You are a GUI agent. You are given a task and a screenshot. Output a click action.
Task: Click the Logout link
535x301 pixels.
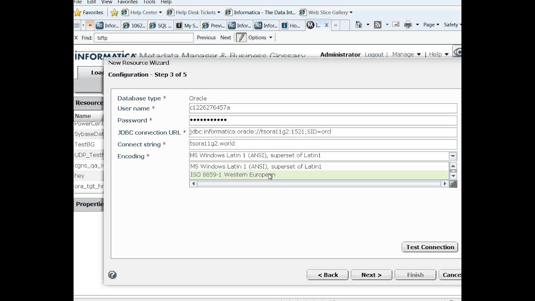(374, 54)
